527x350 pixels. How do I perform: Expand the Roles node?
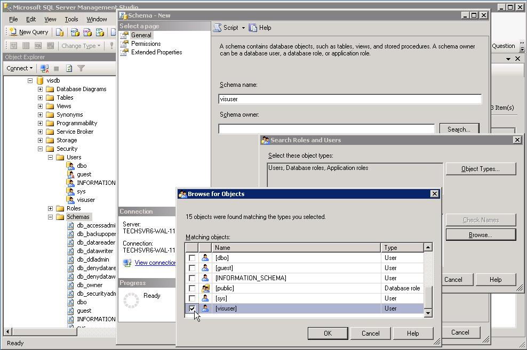(x=51, y=208)
